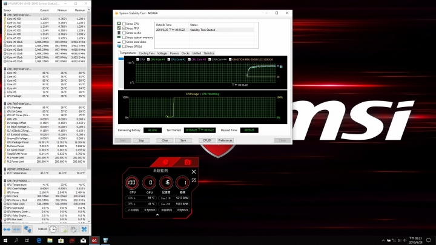Enable Stress system memory checkbox
Viewport: 436px width, 245px height.
[124, 38]
